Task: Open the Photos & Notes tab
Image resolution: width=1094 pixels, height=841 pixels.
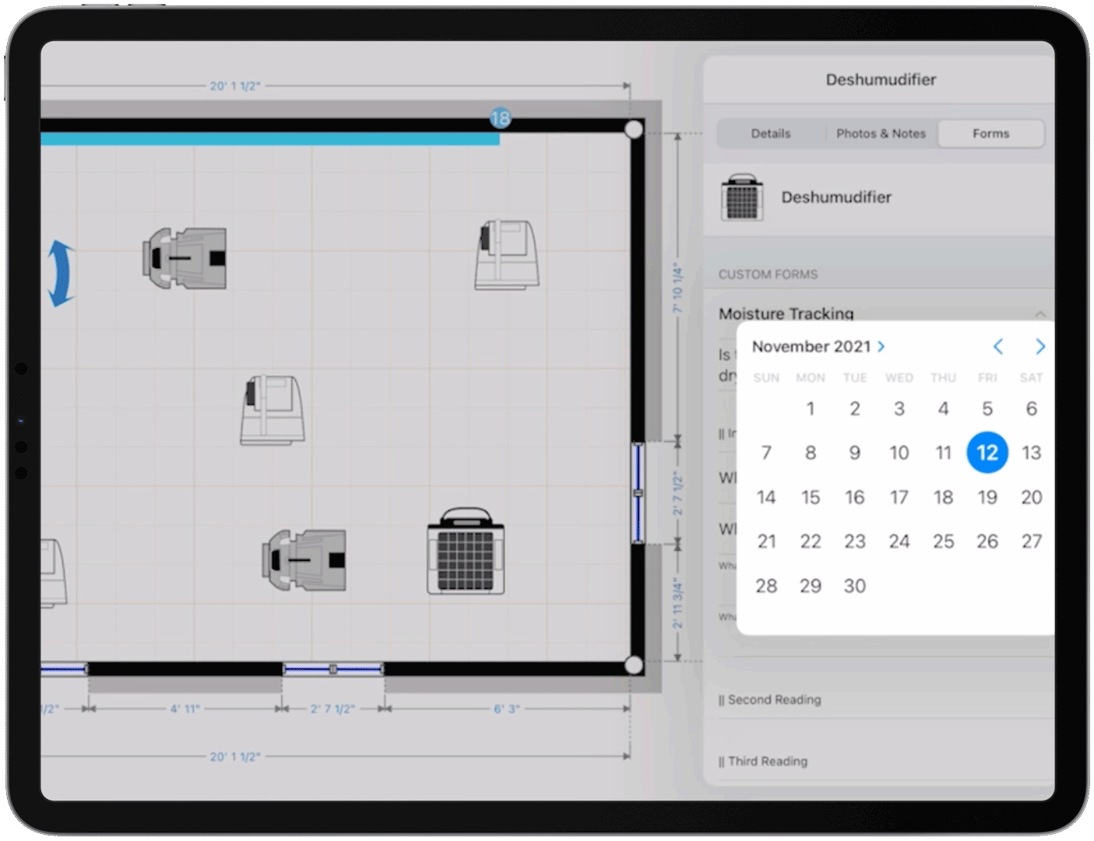Action: [x=880, y=133]
